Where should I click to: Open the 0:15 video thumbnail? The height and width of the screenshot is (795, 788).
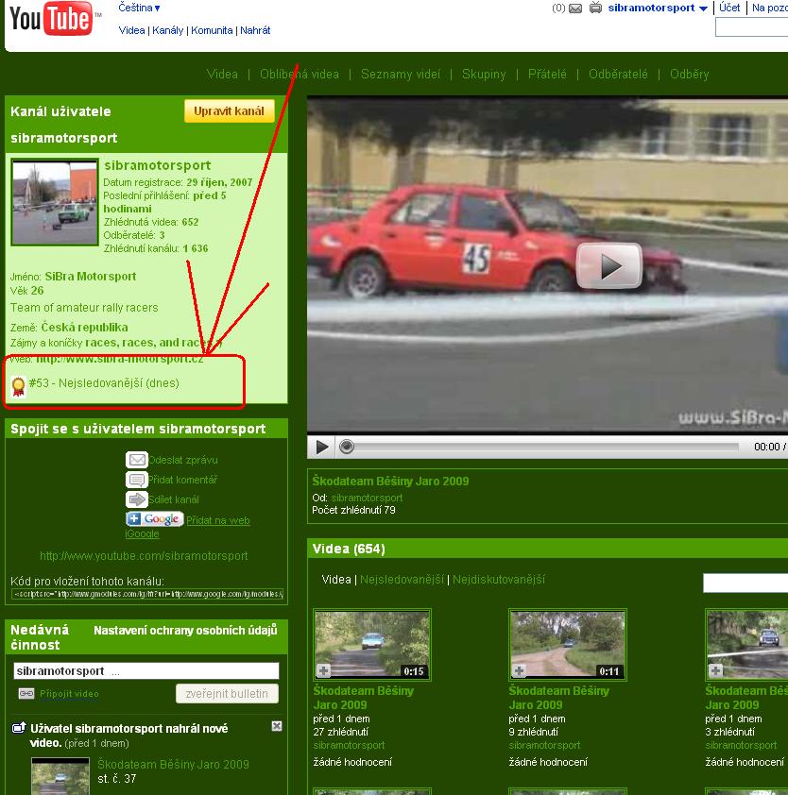point(372,645)
